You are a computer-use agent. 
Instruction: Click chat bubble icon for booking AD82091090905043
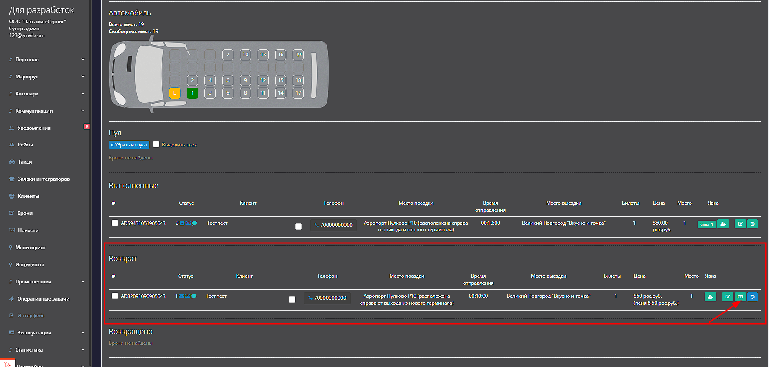coord(194,296)
